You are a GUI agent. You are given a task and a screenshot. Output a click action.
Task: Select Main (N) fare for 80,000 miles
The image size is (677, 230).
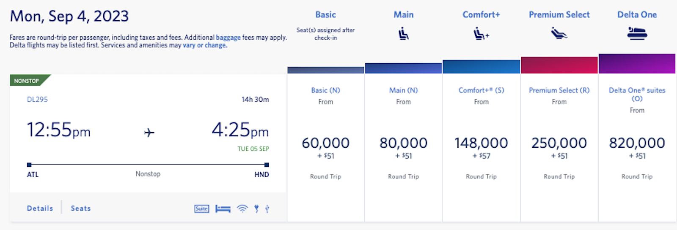(404, 148)
